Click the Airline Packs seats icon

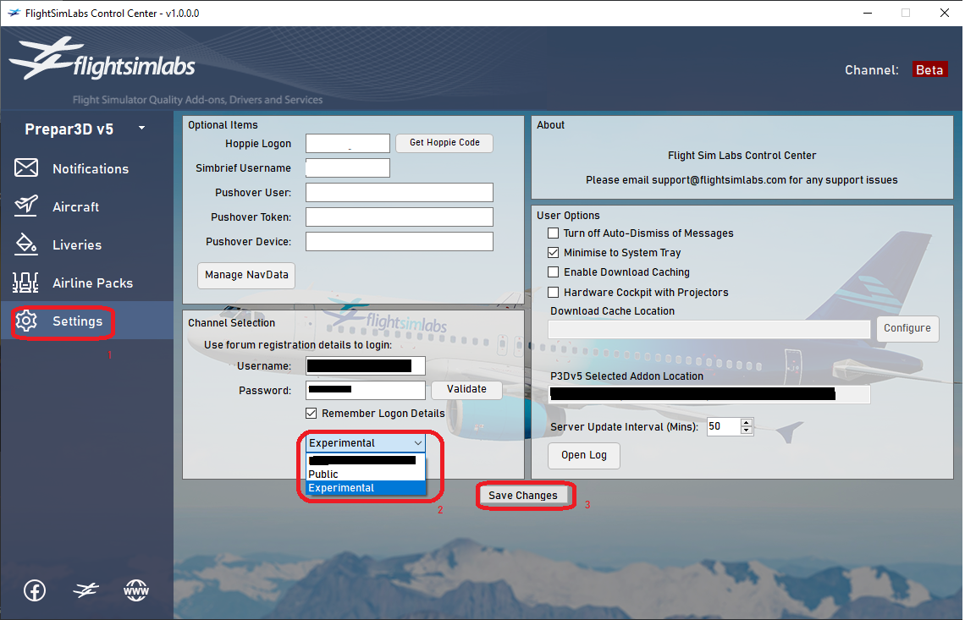(26, 283)
